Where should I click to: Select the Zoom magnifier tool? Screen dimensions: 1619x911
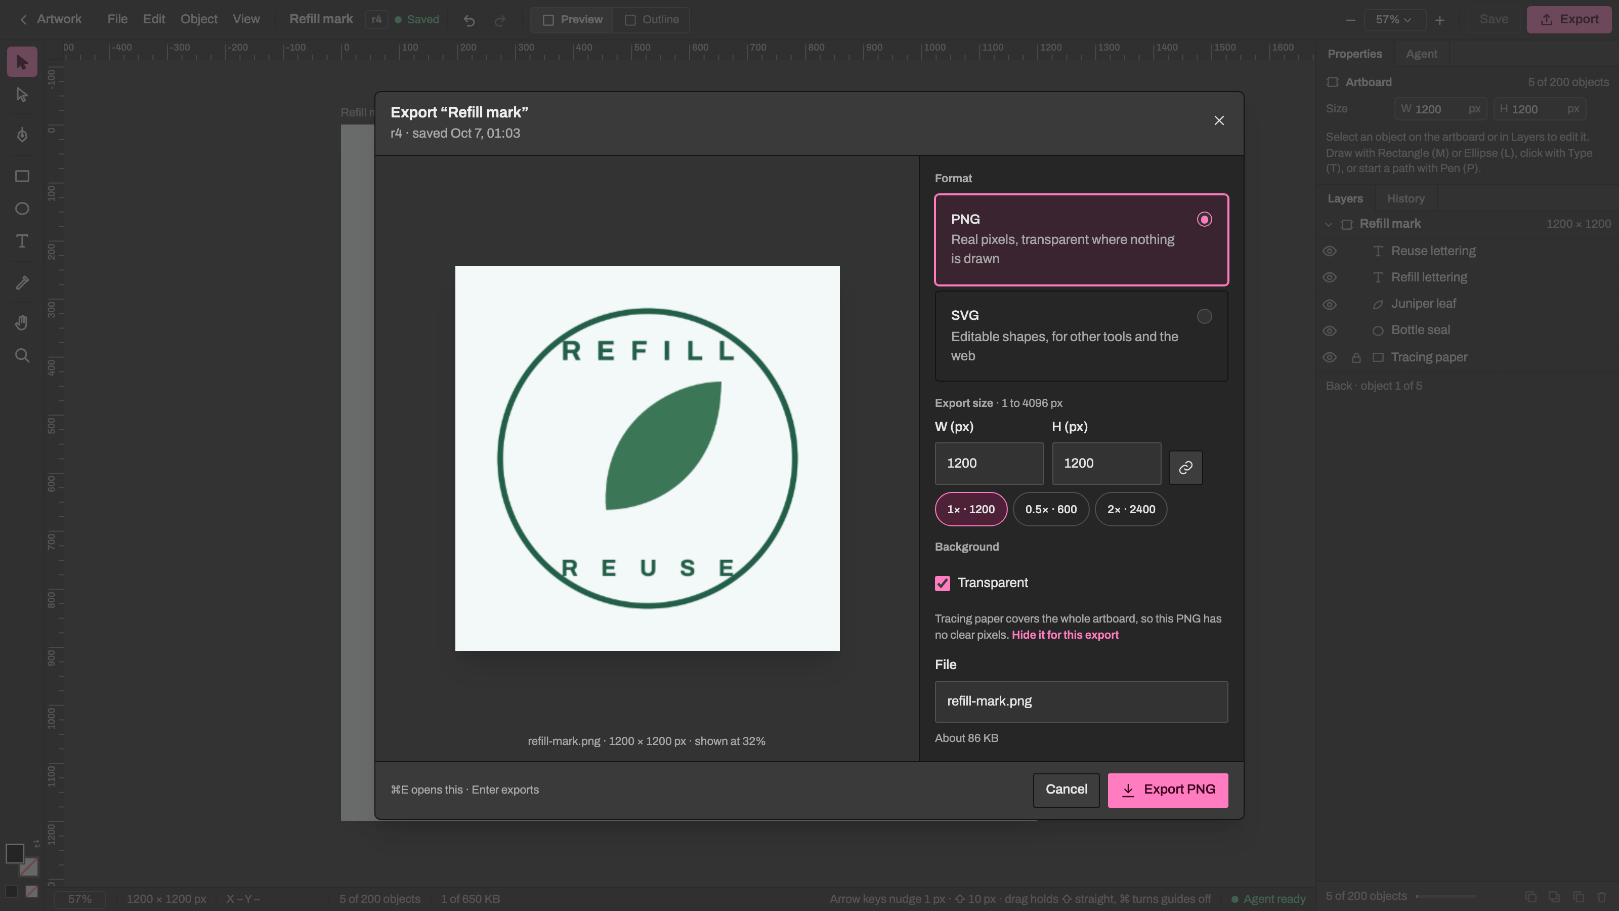point(22,356)
